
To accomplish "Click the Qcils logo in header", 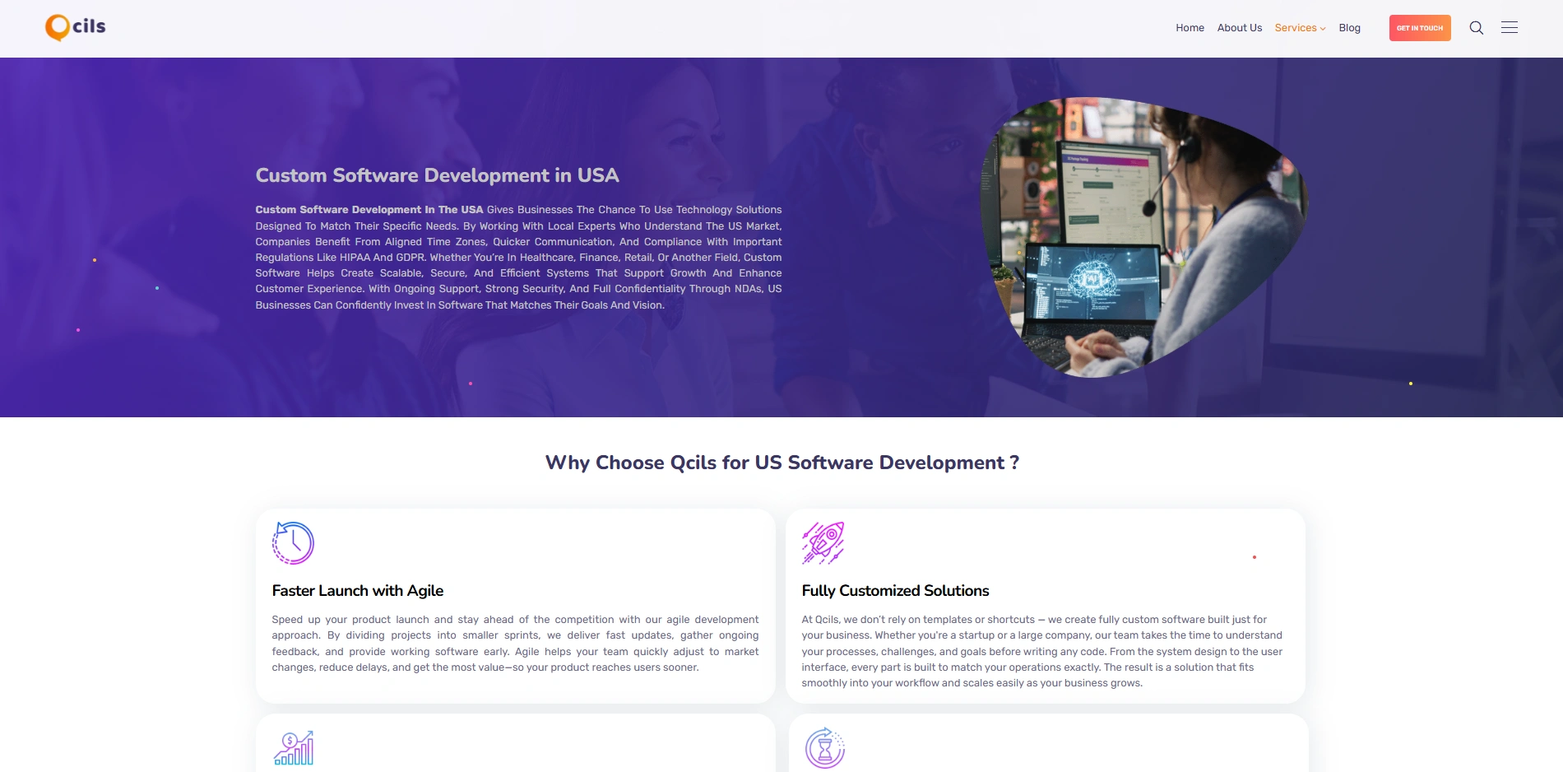I will [x=76, y=27].
